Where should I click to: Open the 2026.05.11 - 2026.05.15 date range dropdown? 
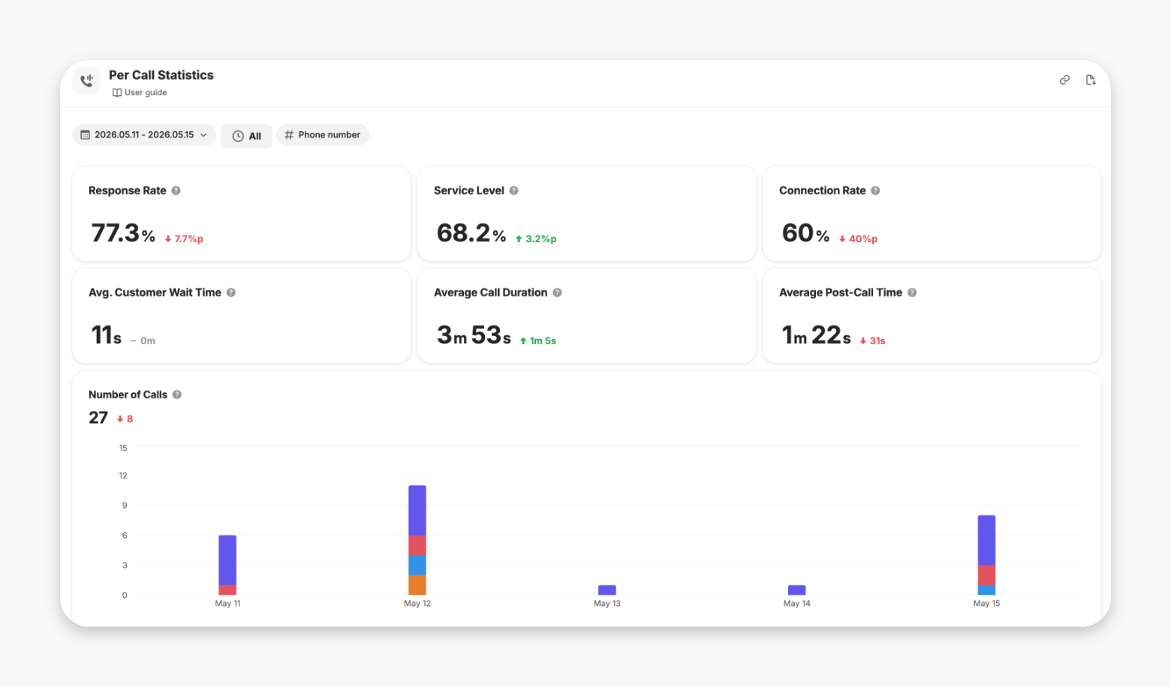click(x=144, y=135)
